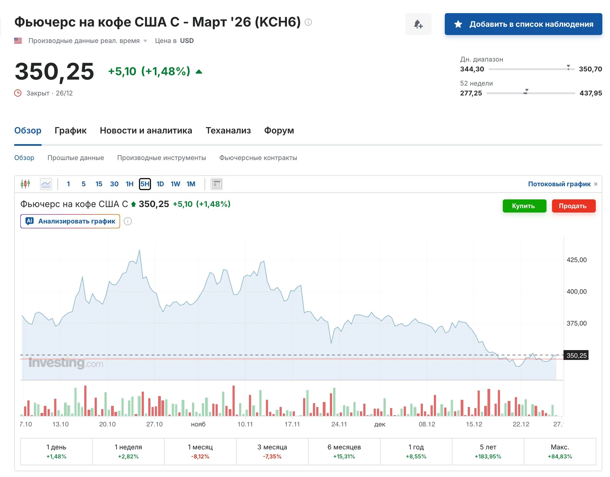Click the 52 недели range slider
Screen dimensions: 610x477
(x=531, y=93)
